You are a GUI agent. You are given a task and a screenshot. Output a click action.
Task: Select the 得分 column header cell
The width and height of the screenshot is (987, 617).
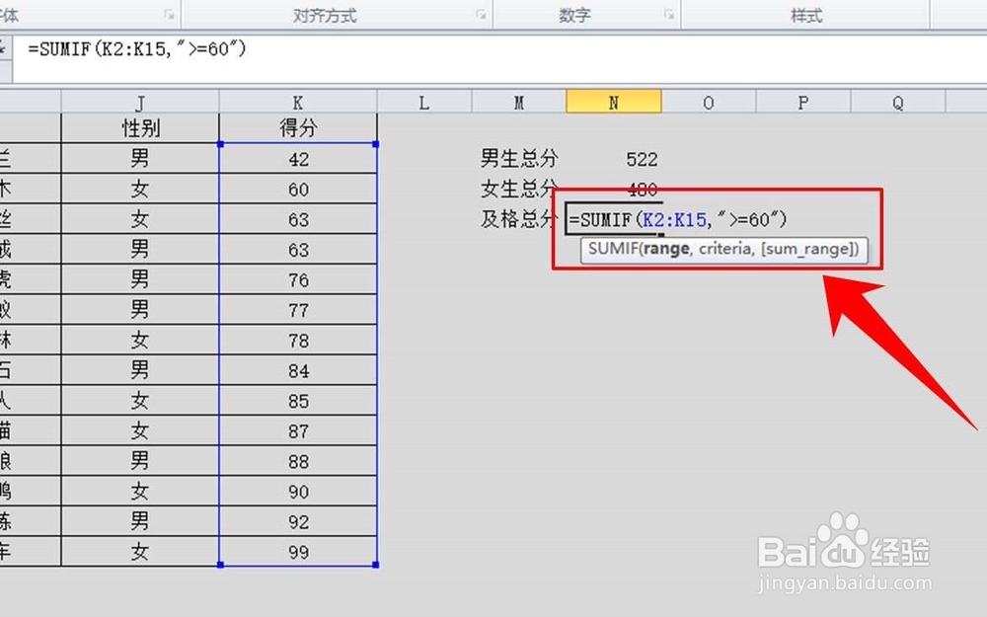pyautogui.click(x=297, y=129)
